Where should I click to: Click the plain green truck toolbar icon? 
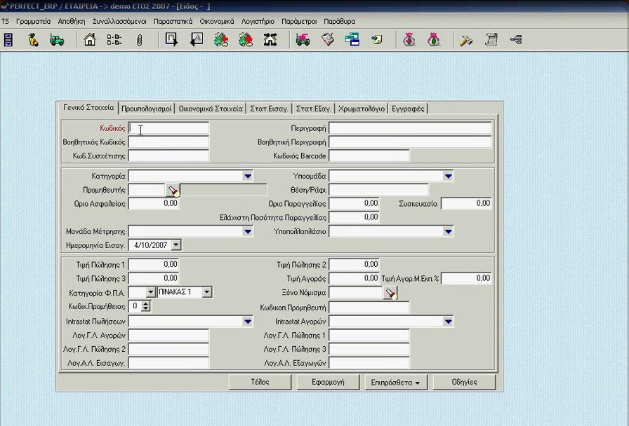(57, 40)
